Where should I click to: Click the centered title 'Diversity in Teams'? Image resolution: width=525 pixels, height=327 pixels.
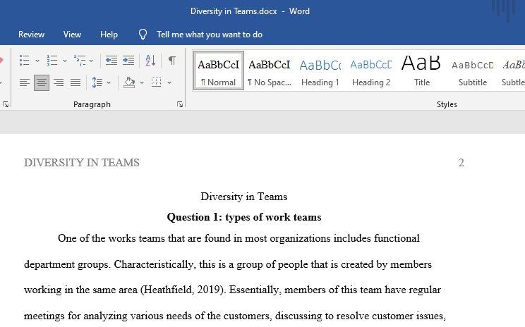pos(244,197)
